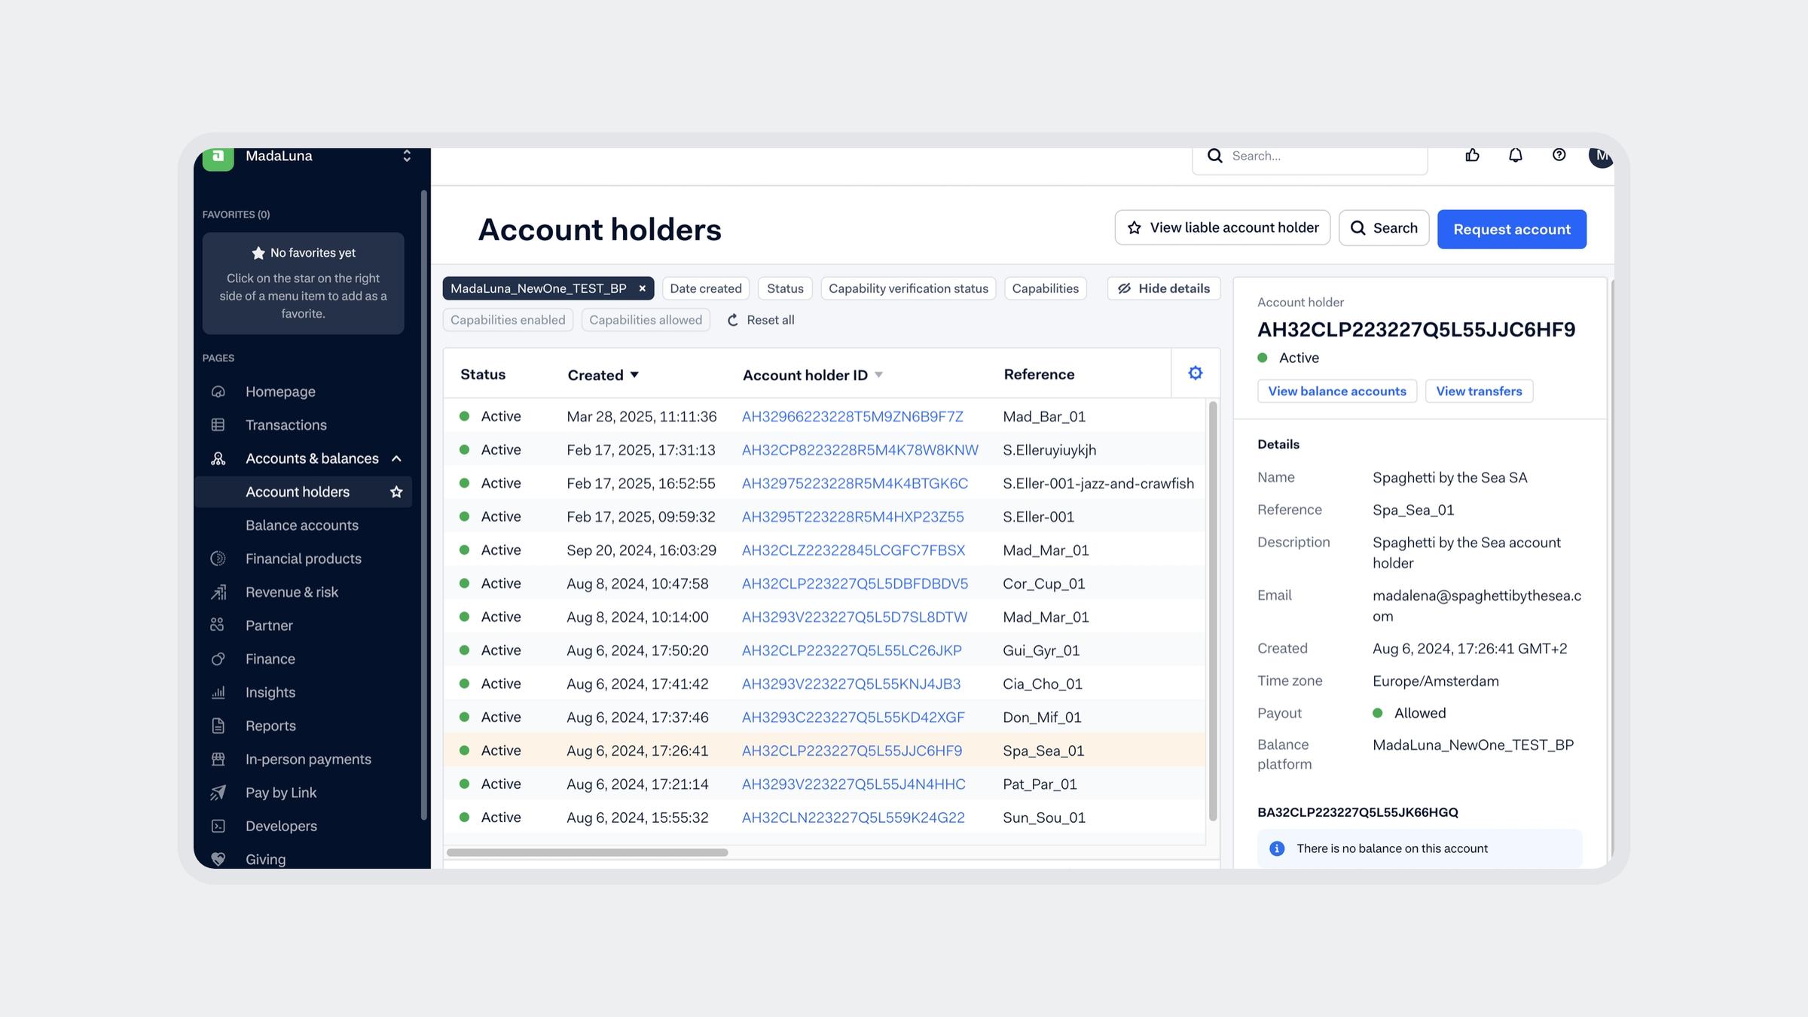The height and width of the screenshot is (1017, 1808).
Task: Open Pay by Link from the menu
Action: (x=279, y=792)
